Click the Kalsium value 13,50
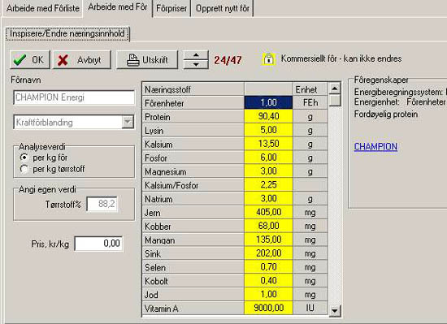The width and height of the screenshot is (447, 324). click(x=268, y=144)
